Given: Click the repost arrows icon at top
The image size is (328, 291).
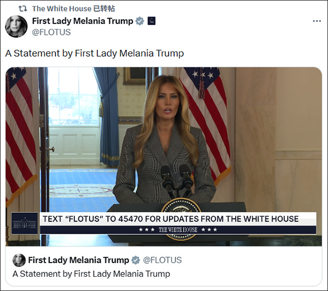Looking at the screenshot, I should point(22,9).
